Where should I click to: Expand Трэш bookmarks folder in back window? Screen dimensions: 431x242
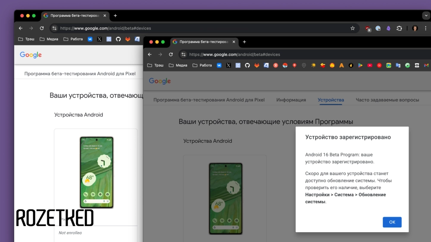tap(26, 39)
